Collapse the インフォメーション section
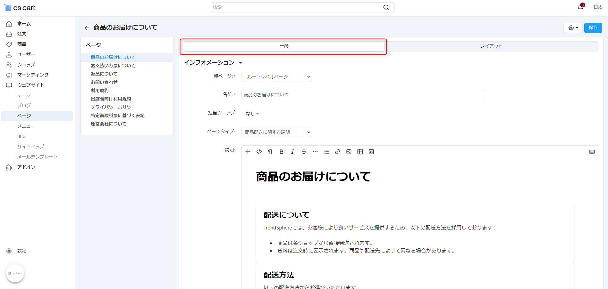Image resolution: width=608 pixels, height=289 pixels. click(x=213, y=63)
